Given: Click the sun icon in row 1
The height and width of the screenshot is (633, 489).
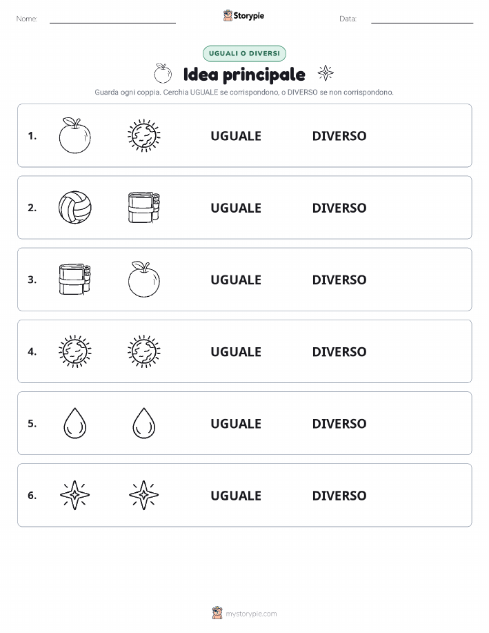Looking at the screenshot, I should (144, 135).
